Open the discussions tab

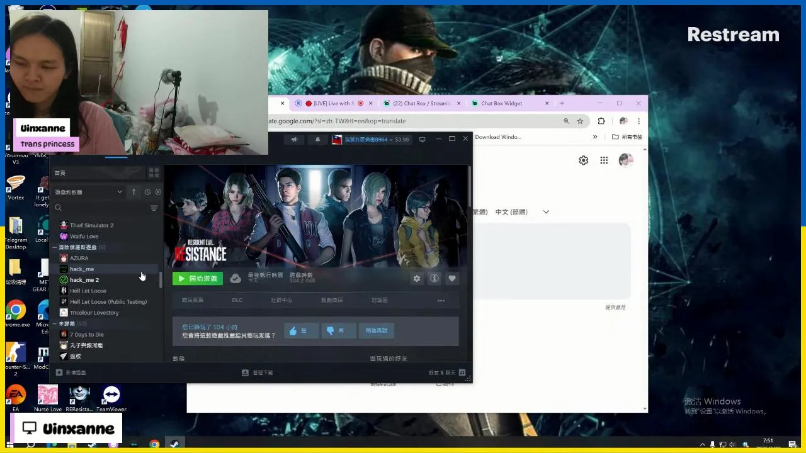[x=380, y=300]
